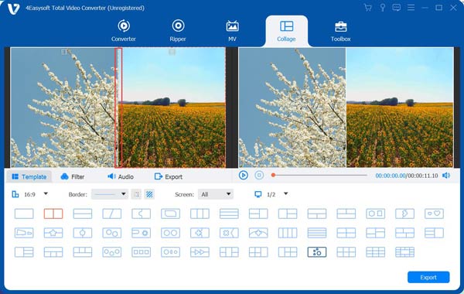Choose the diagonal split template
Viewport: 464px width, 294px height.
112,214
